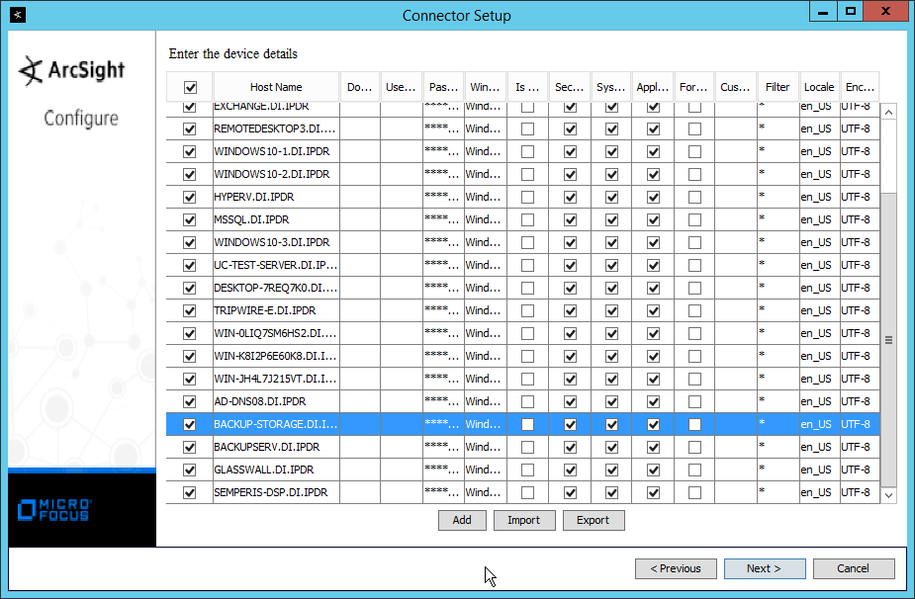Viewport: 915px width, 599px height.
Task: Click the Filter column header
Action: click(778, 87)
